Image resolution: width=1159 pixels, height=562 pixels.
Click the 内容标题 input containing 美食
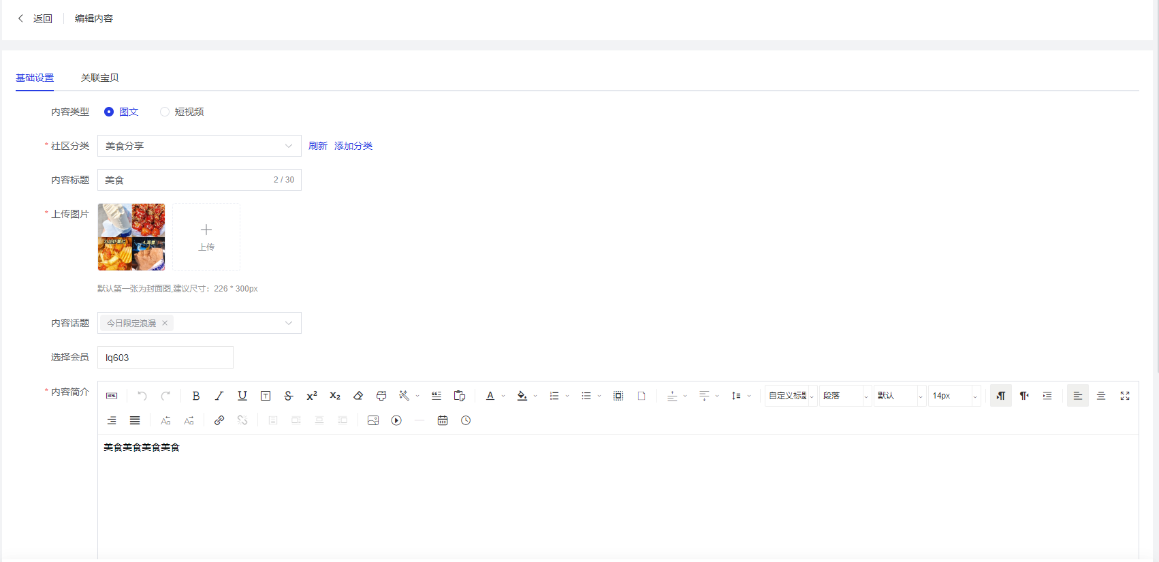tap(200, 180)
